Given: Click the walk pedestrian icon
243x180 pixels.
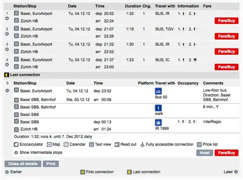Looking at the screenshot, I should (x=158, y=108).
